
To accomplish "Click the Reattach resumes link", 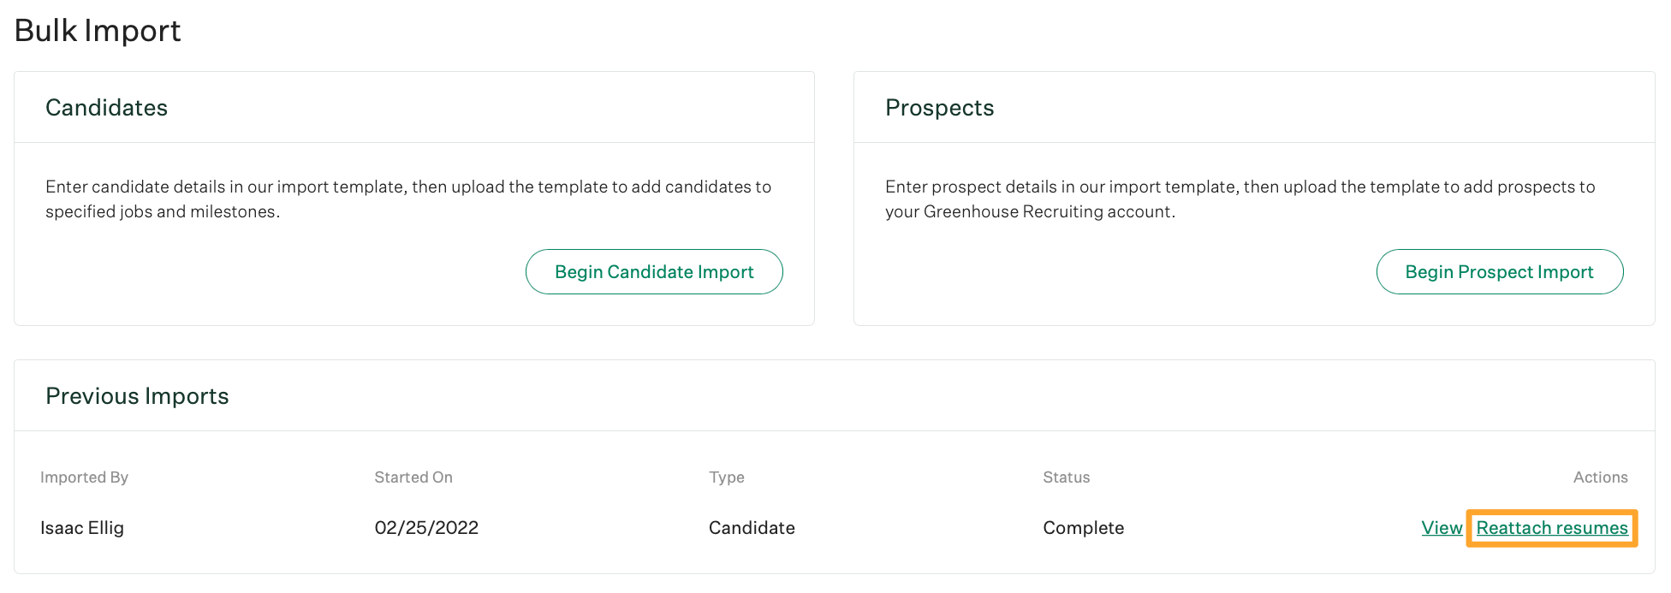I will [x=1551, y=528].
